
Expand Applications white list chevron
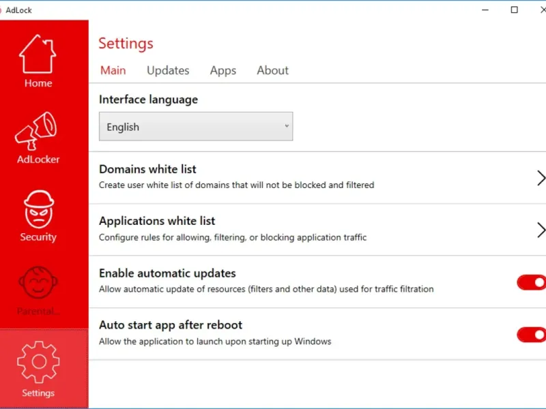[541, 230]
